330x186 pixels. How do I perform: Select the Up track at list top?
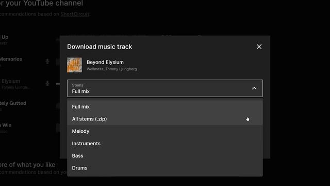pyautogui.click(x=5, y=37)
